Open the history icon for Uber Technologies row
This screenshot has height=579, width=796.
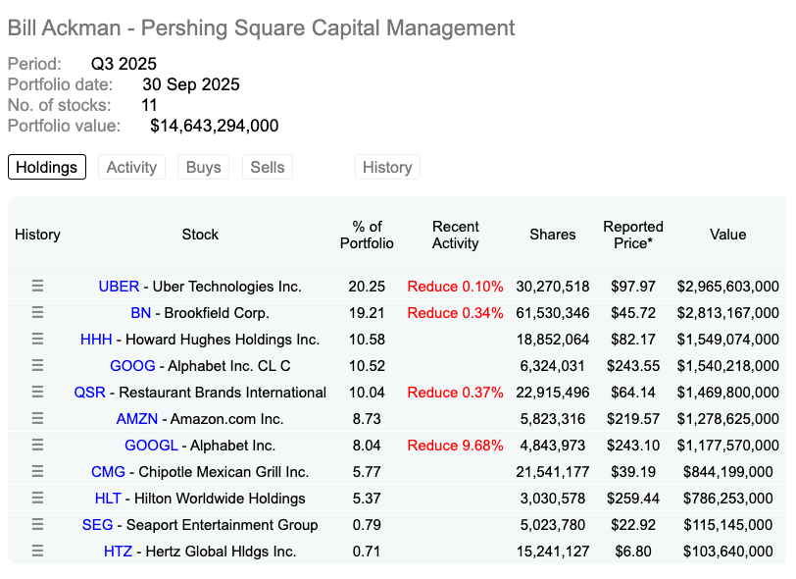coord(37,287)
